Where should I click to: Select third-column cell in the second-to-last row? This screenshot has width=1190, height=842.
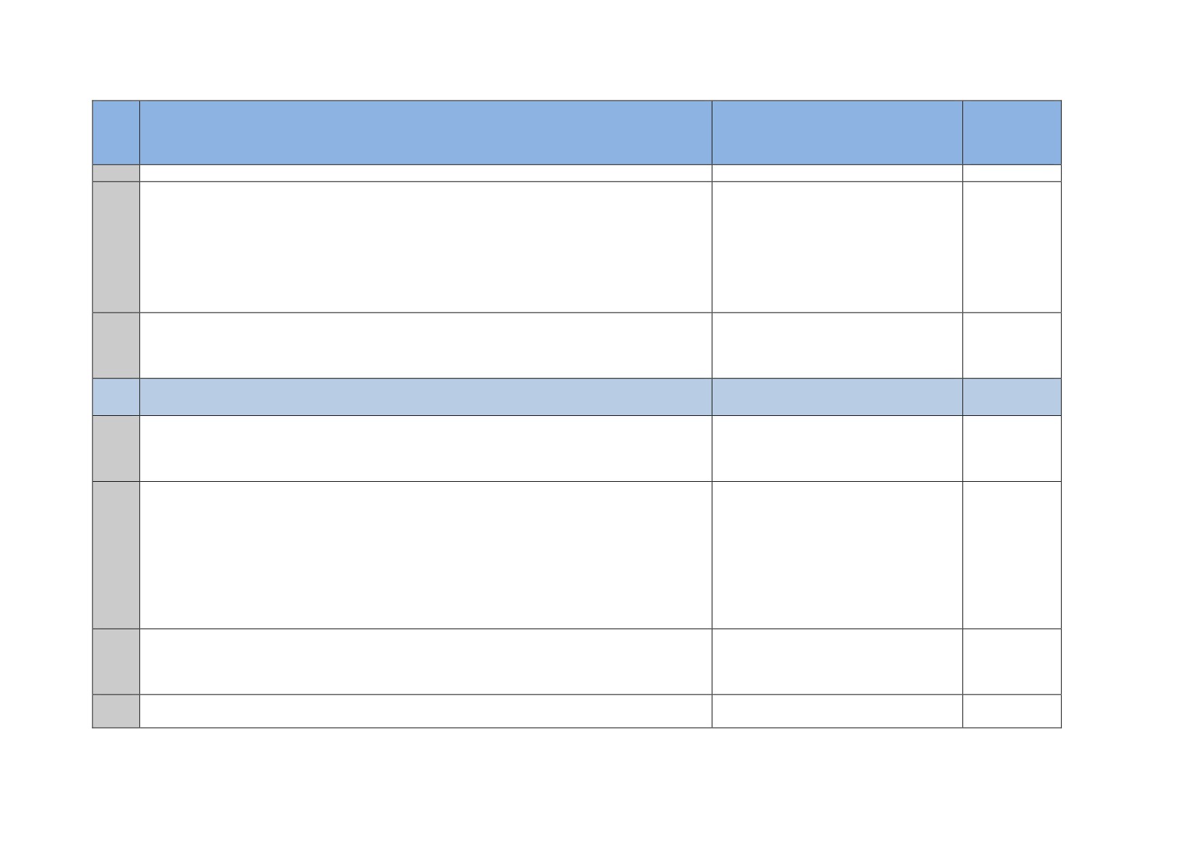[x=837, y=662]
